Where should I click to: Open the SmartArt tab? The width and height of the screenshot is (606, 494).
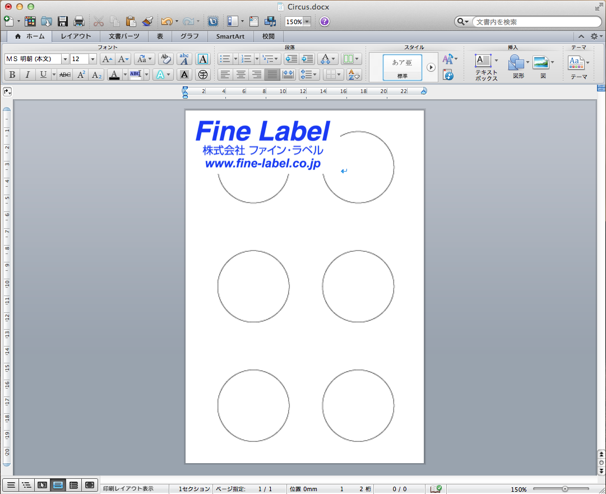click(x=230, y=36)
